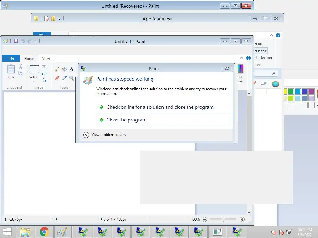
Task: Click the Paste clipboard icon
Action: click(11, 69)
